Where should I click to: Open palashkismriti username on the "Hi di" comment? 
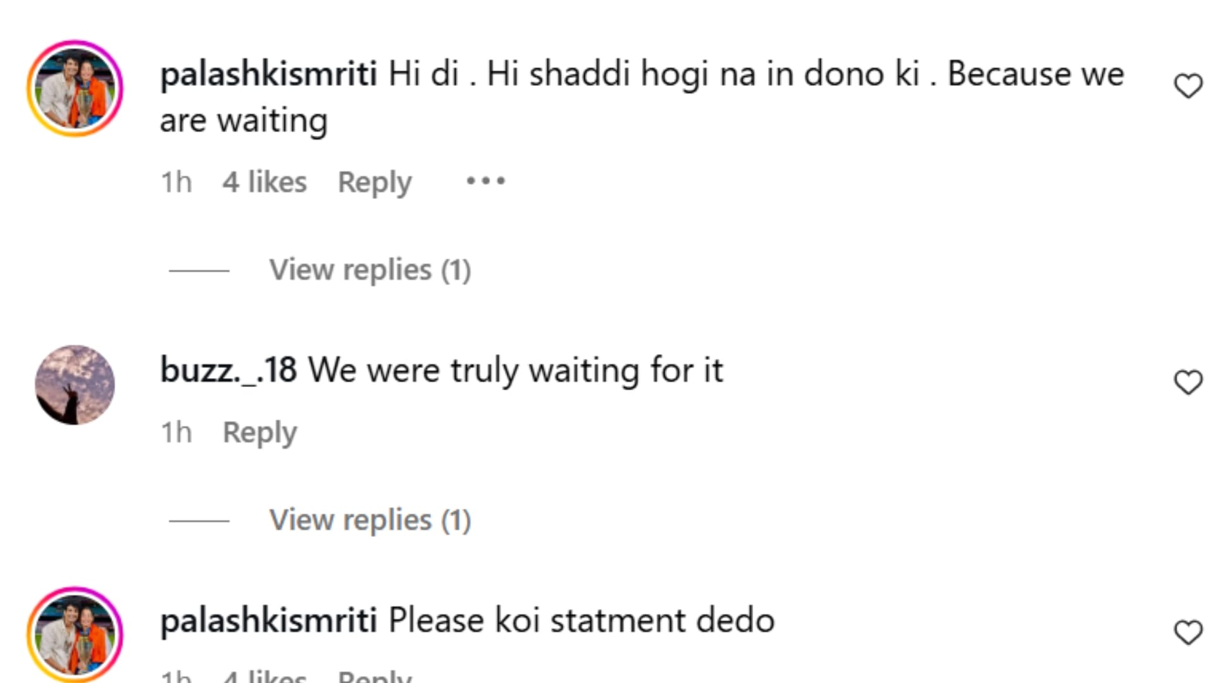pyautogui.click(x=268, y=73)
